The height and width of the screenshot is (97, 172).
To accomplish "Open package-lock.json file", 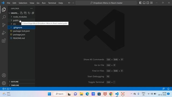I will (21, 31).
